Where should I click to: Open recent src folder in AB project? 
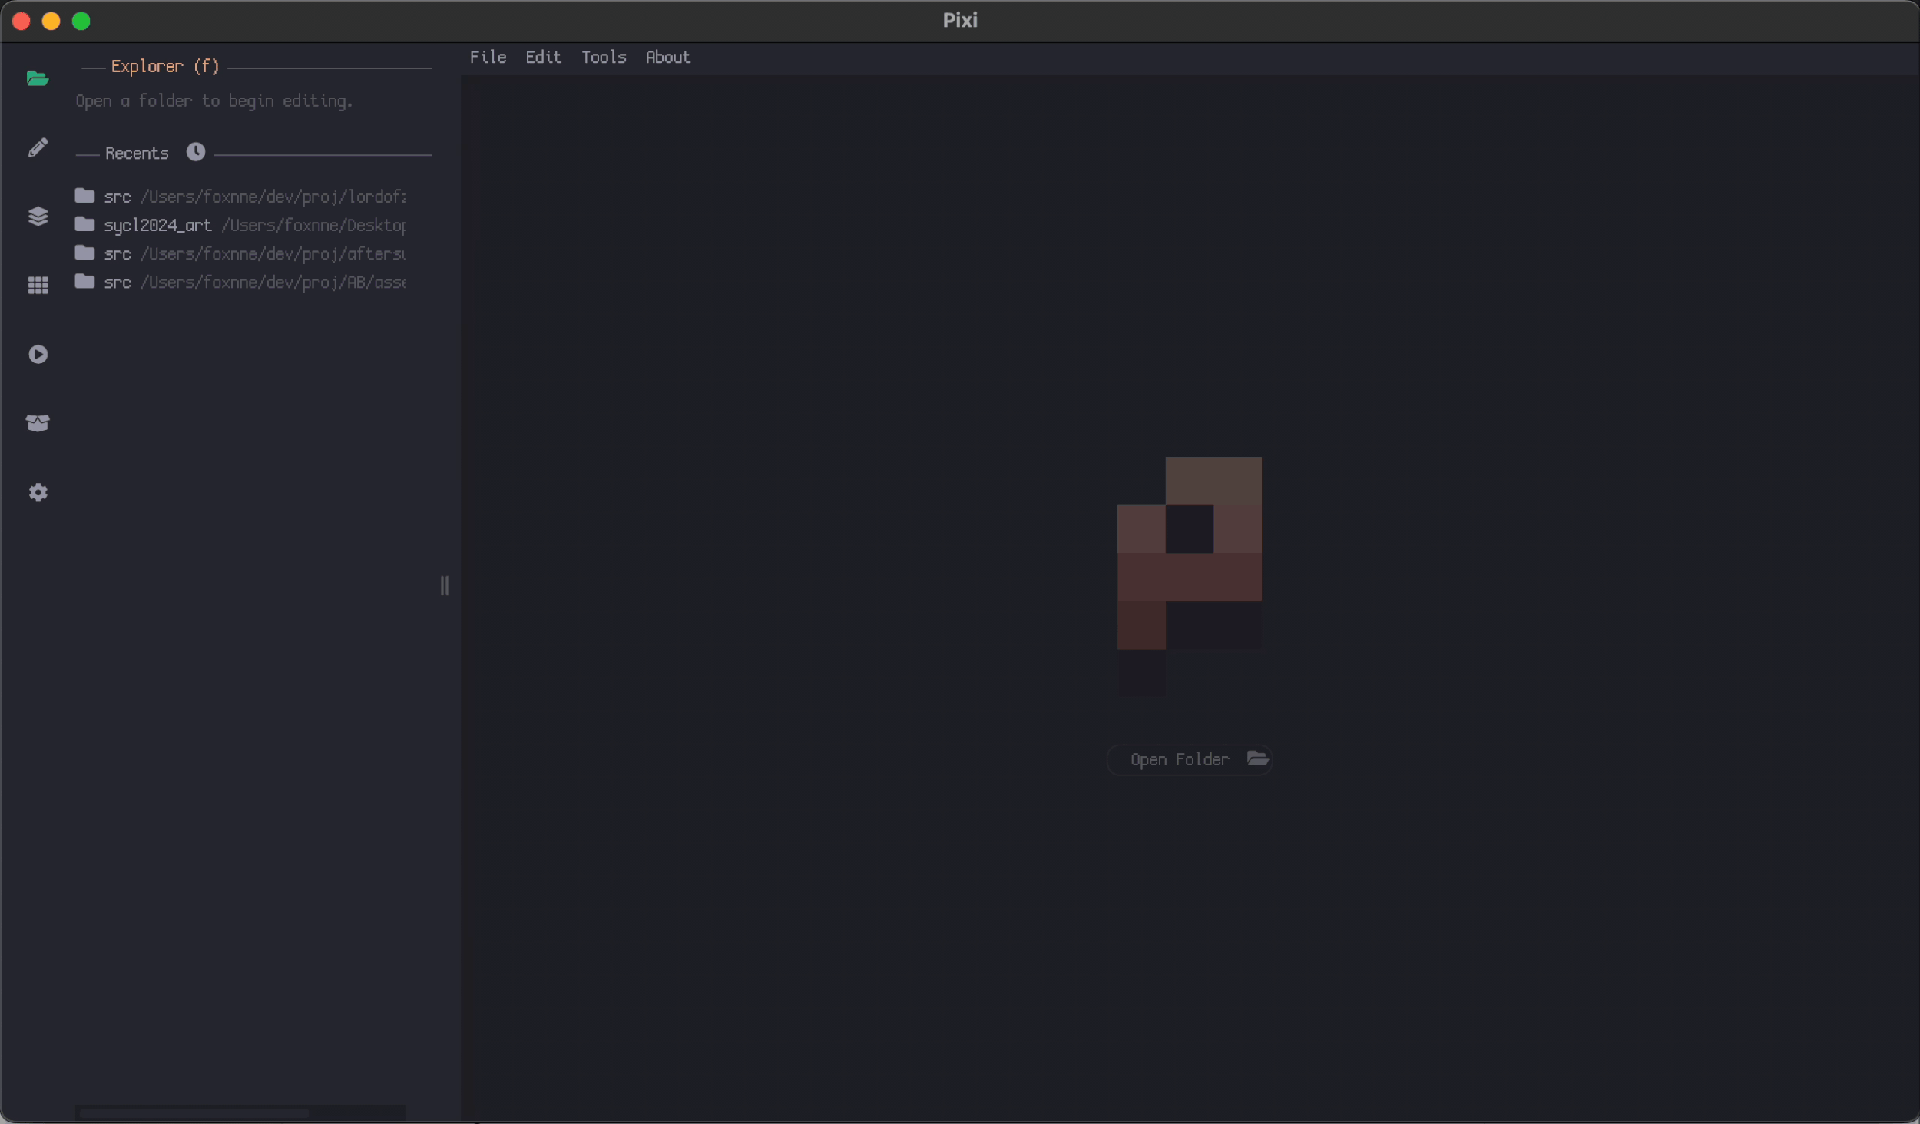(x=118, y=283)
